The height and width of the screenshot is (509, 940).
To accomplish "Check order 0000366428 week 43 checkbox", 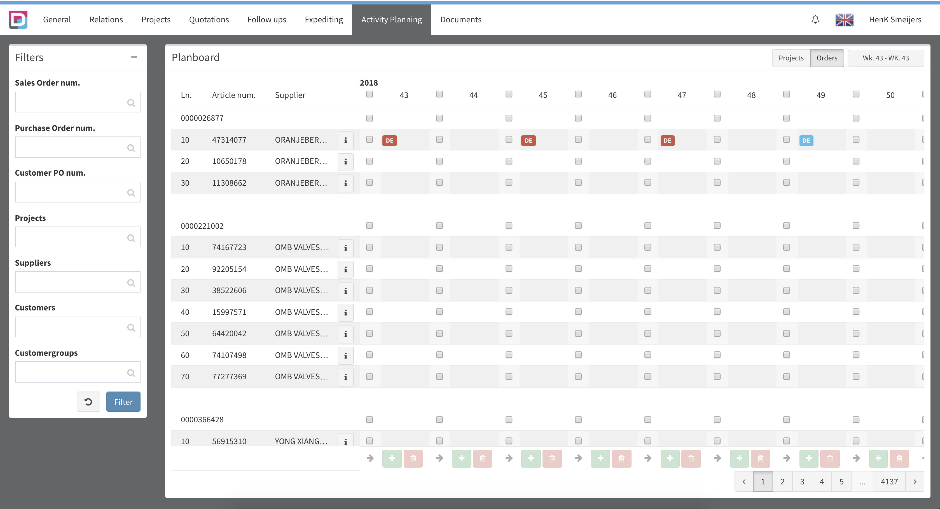I will pos(369,420).
